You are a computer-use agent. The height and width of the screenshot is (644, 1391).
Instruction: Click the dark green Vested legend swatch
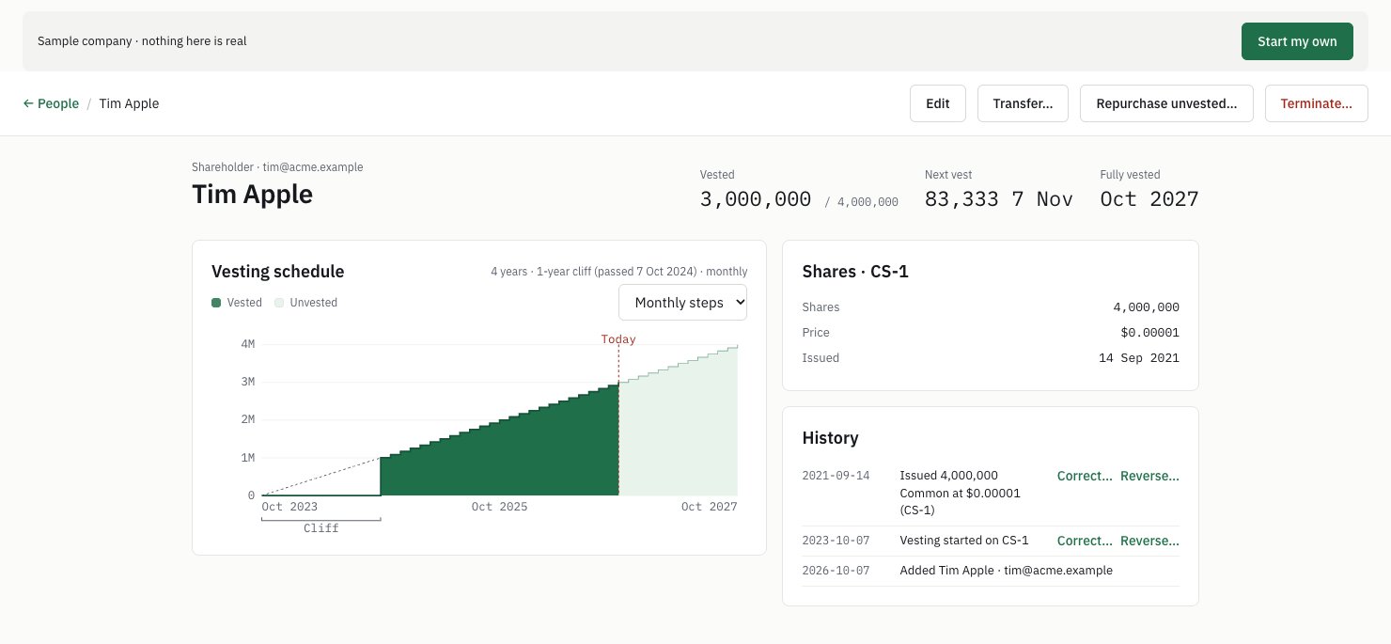pos(216,303)
